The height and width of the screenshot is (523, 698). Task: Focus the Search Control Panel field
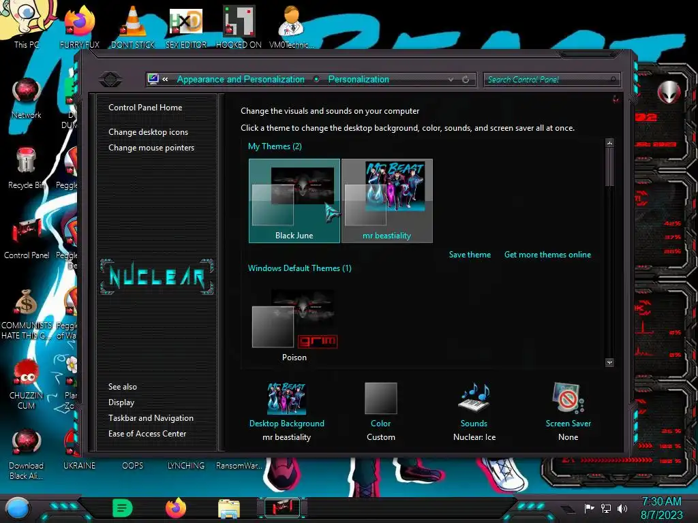pyautogui.click(x=552, y=80)
